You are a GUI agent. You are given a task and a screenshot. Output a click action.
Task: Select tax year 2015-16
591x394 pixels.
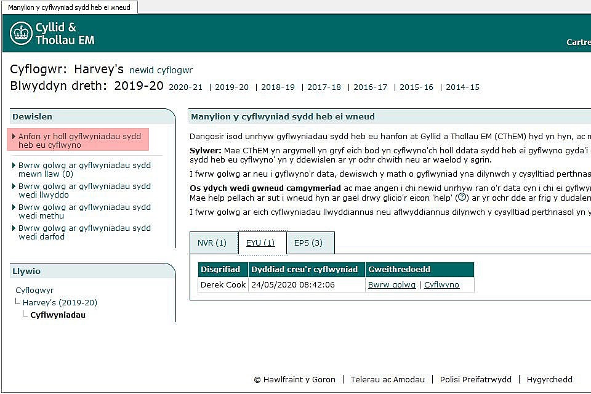[x=416, y=87]
